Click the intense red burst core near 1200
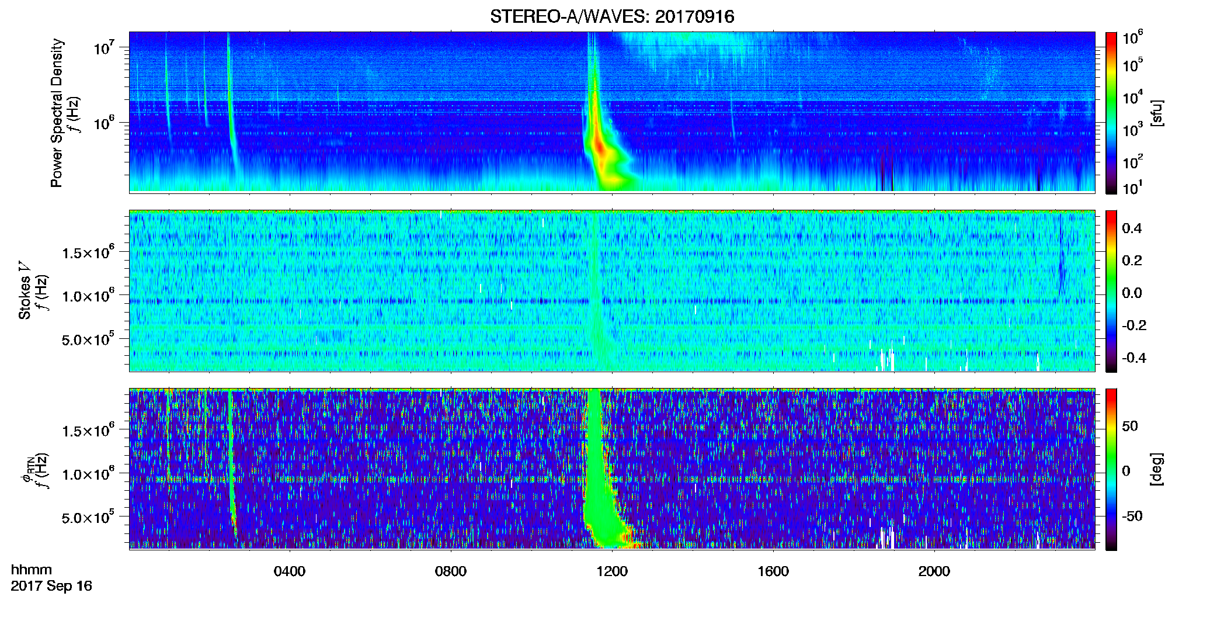 599,146
